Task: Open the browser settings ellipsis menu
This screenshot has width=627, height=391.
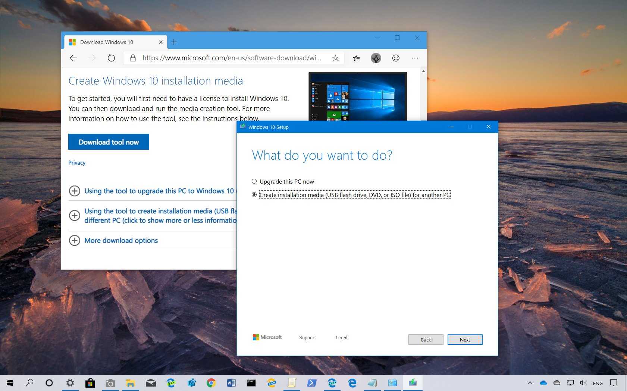Action: click(415, 58)
